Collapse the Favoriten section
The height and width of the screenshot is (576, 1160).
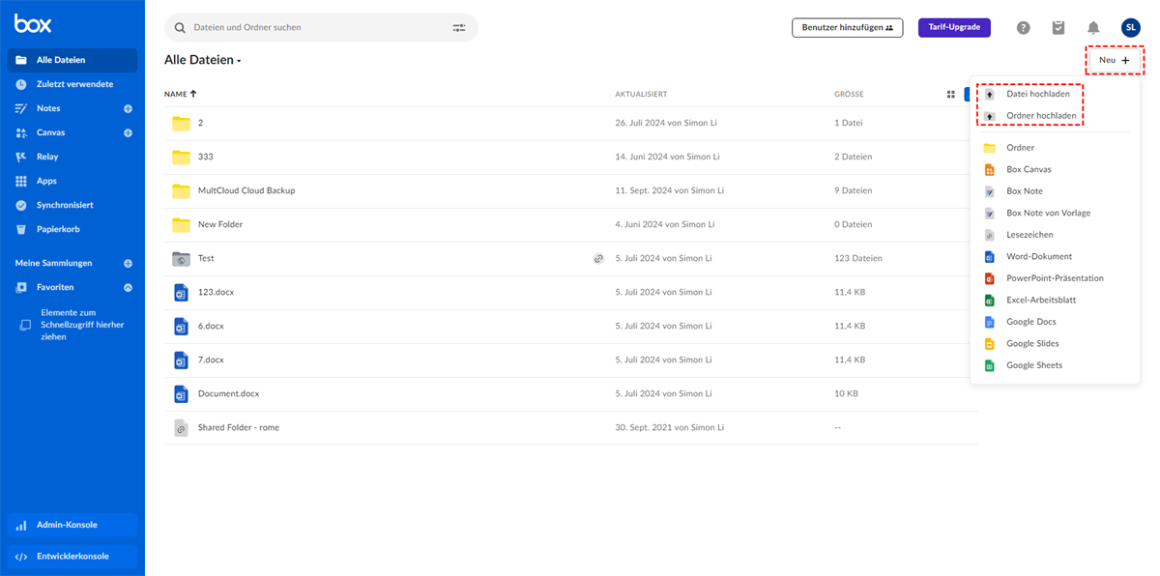tap(128, 288)
